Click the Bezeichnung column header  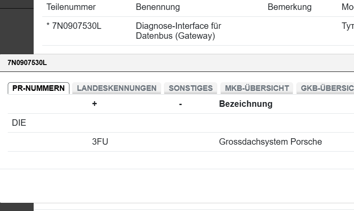point(246,104)
